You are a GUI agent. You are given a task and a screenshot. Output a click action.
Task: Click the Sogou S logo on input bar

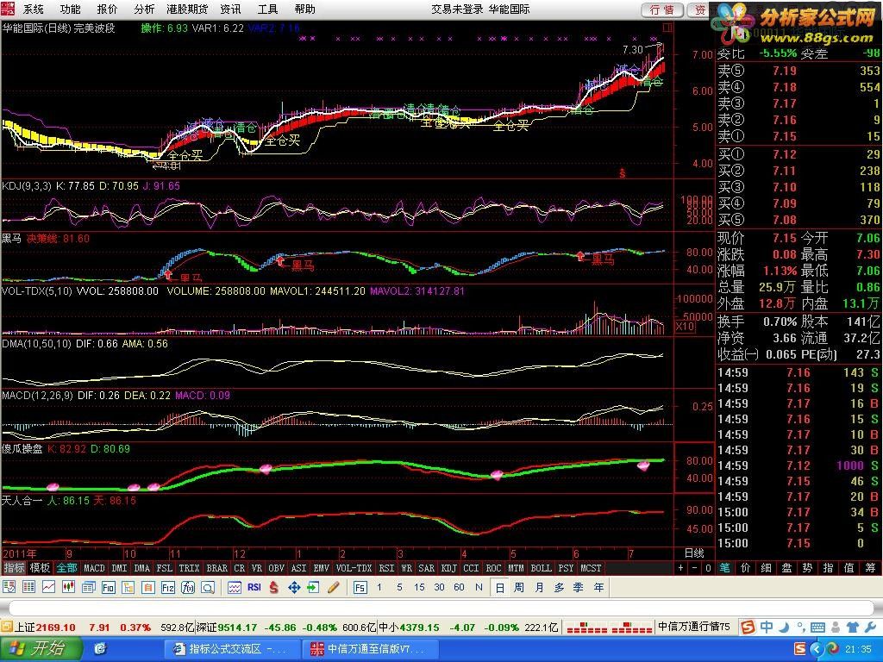[x=748, y=627]
